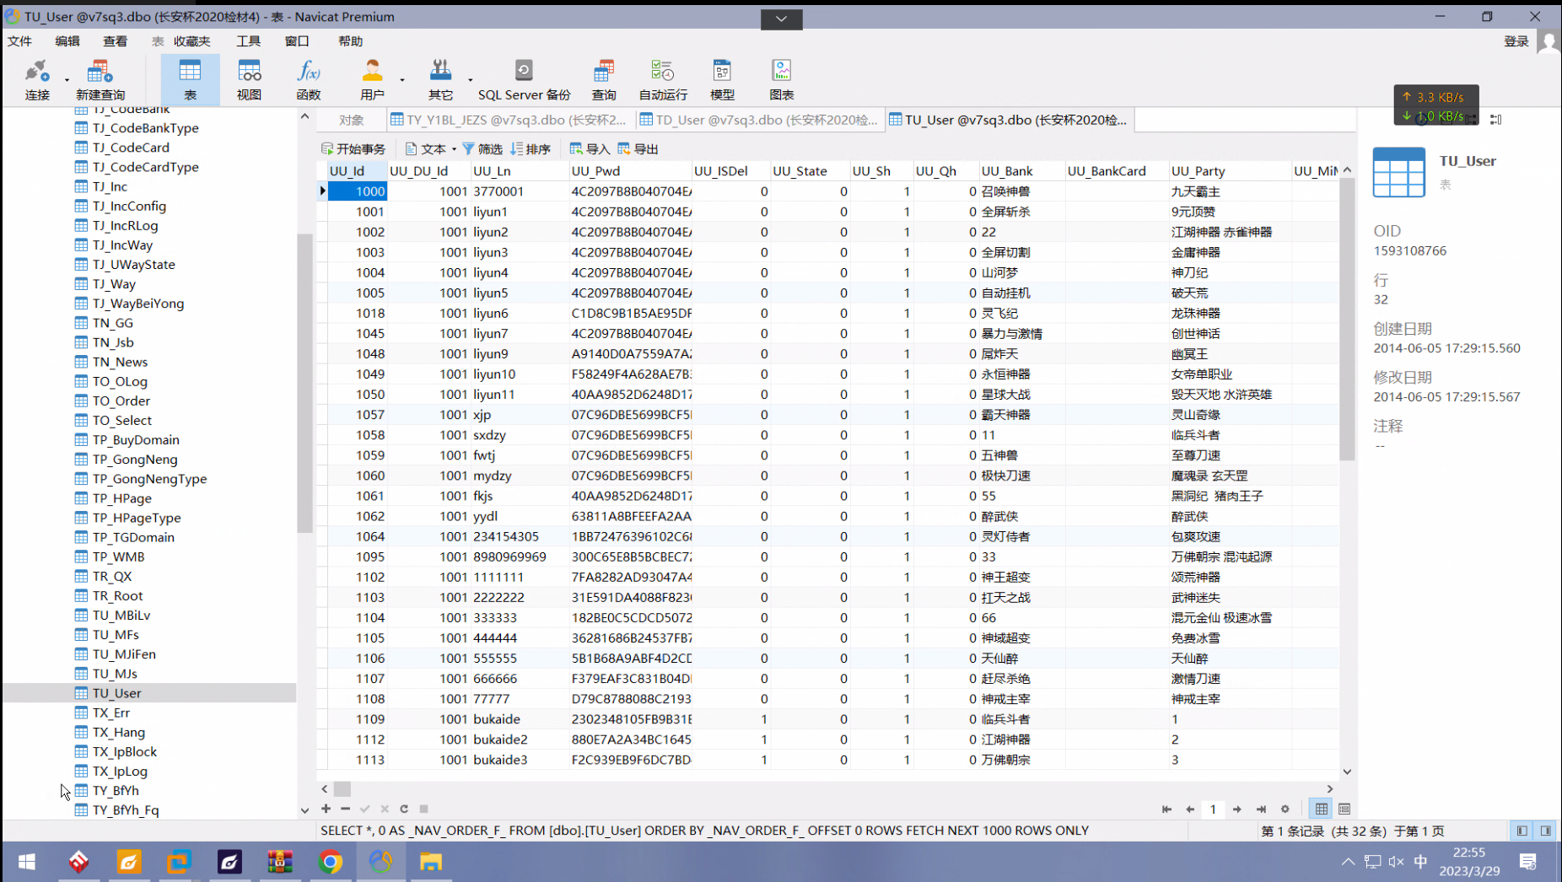This screenshot has width=1562, height=882.
Task: Refresh the table data
Action: tap(404, 809)
